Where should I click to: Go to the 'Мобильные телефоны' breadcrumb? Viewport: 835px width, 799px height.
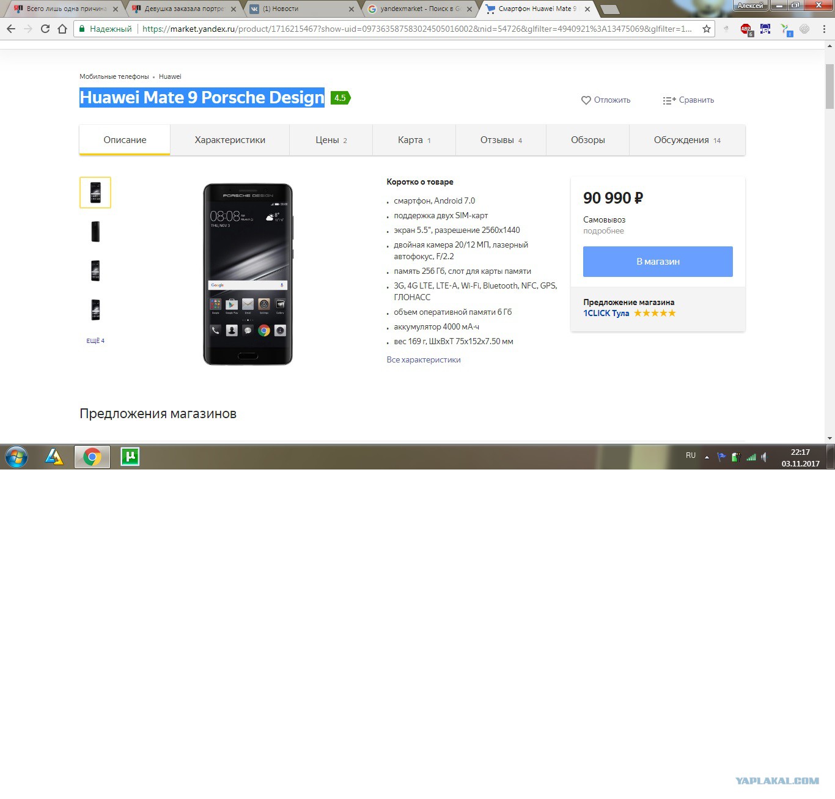coord(114,76)
